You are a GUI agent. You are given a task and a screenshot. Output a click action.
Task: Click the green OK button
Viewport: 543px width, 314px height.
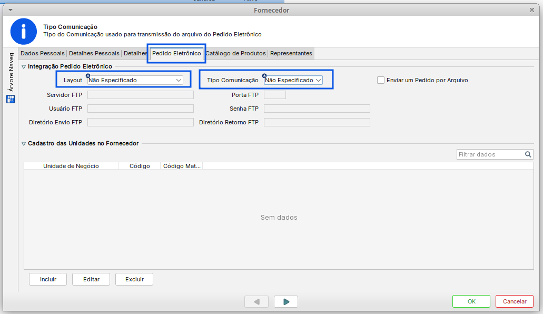(x=471, y=301)
